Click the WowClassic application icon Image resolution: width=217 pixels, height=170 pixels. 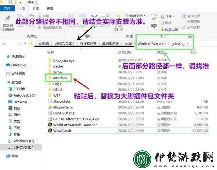pos(50,130)
